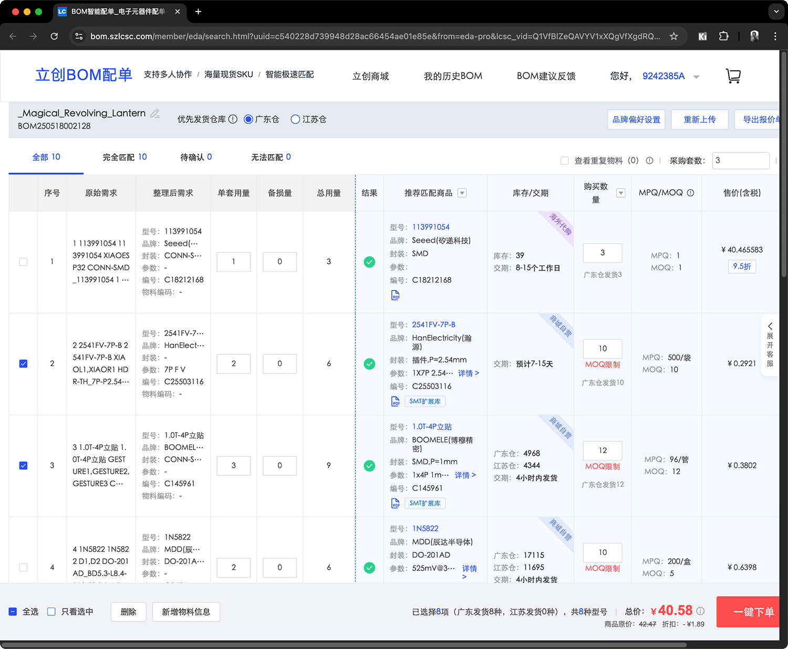Open the shopping cart icon
The height and width of the screenshot is (649, 788).
click(x=733, y=76)
